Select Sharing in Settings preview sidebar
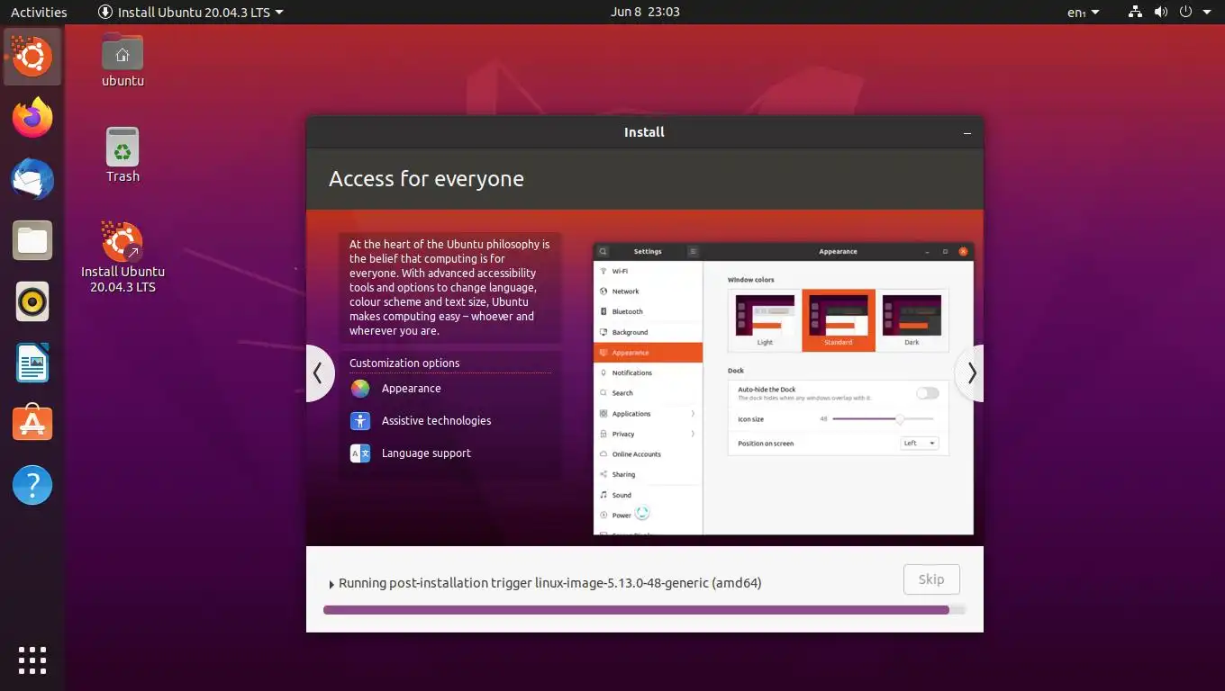This screenshot has height=691, width=1225. 648,474
